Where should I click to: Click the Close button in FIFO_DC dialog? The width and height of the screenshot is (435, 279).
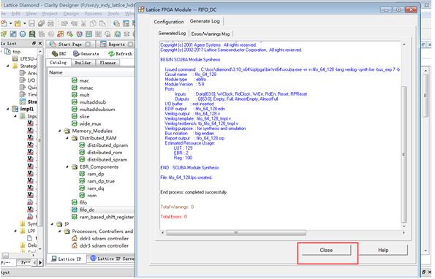pos(326,251)
